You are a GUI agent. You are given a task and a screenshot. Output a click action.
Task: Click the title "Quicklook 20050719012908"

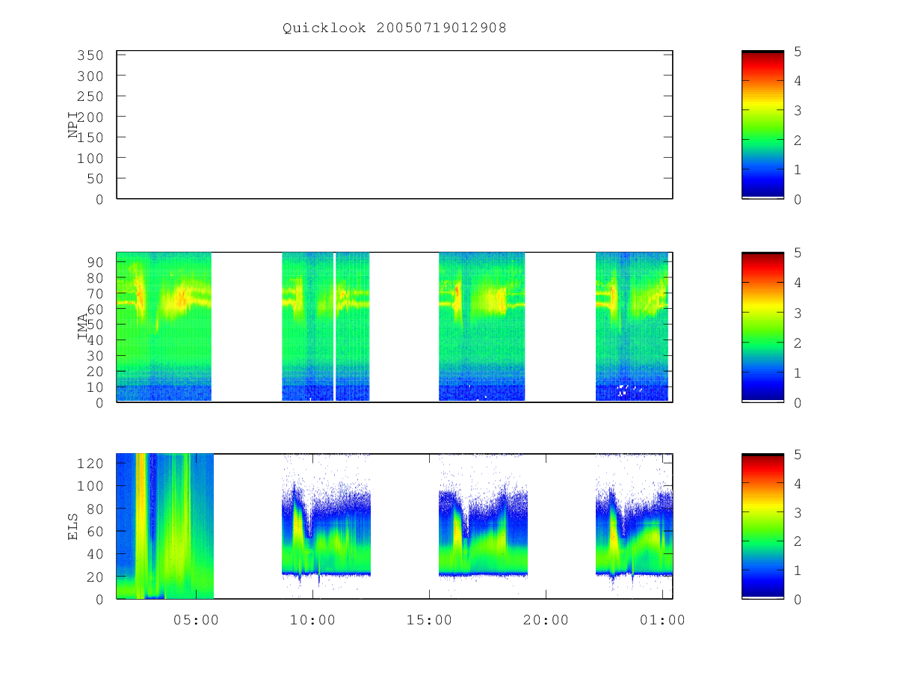[x=395, y=28]
